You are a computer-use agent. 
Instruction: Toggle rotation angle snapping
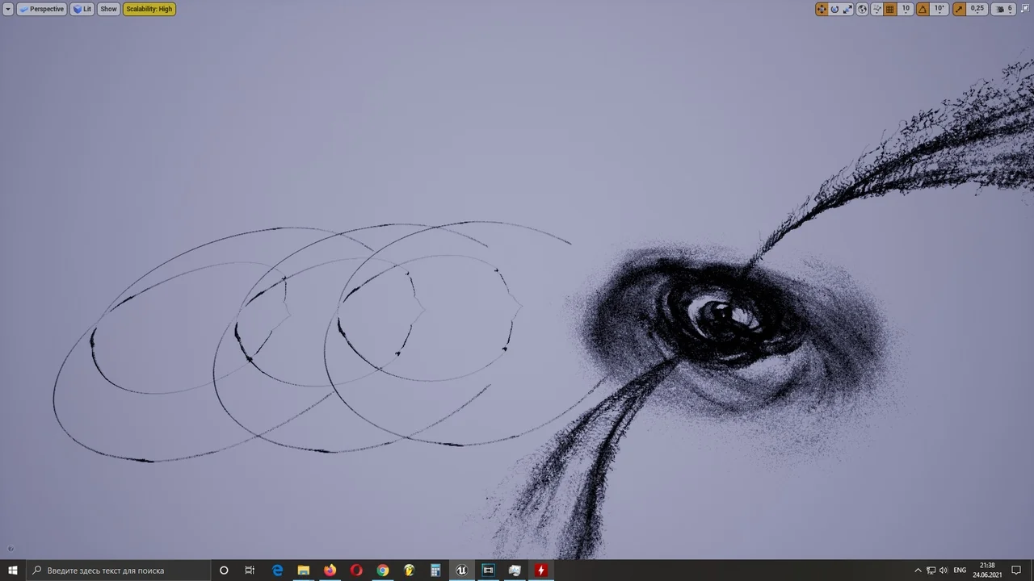click(x=923, y=9)
